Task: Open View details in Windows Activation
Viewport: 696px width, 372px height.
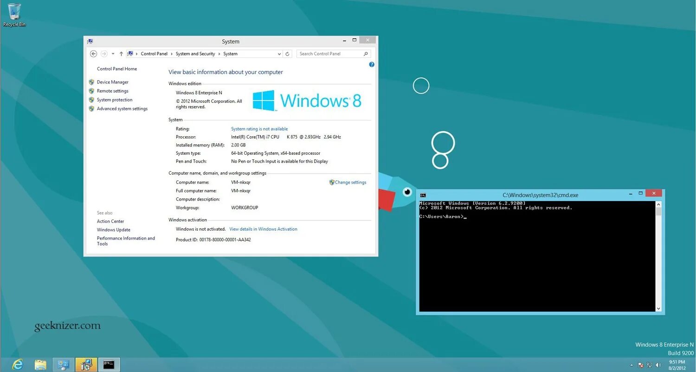Action: coord(263,229)
